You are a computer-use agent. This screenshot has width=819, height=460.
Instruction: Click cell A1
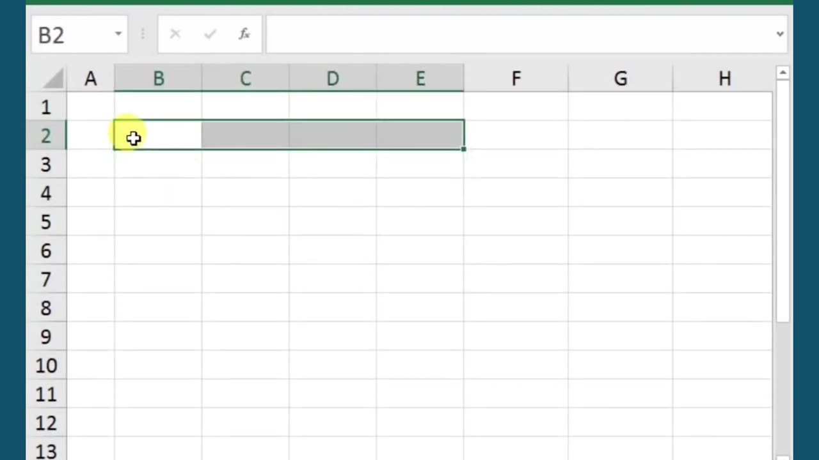coord(90,107)
